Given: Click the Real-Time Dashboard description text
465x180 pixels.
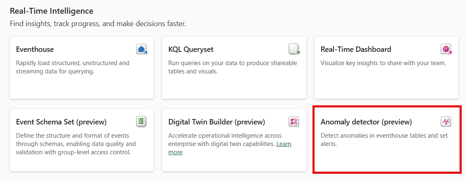Looking at the screenshot, I should tap(383, 63).
